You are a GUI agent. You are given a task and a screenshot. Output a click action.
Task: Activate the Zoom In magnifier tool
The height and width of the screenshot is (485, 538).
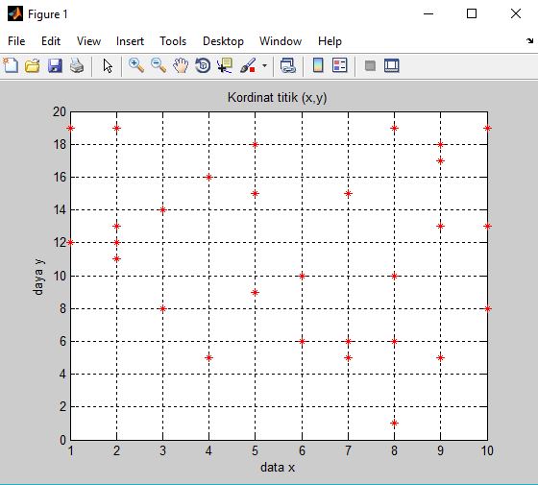click(136, 65)
